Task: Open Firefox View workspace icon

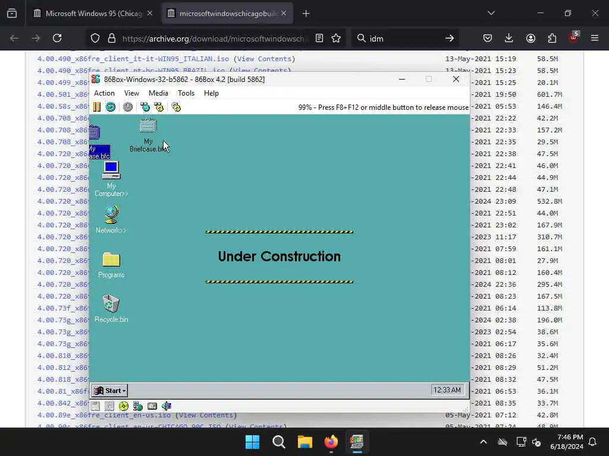Action: (12, 13)
